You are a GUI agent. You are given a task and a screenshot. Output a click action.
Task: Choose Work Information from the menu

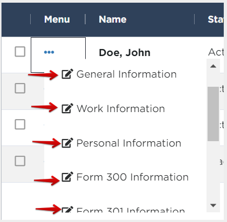(121, 109)
